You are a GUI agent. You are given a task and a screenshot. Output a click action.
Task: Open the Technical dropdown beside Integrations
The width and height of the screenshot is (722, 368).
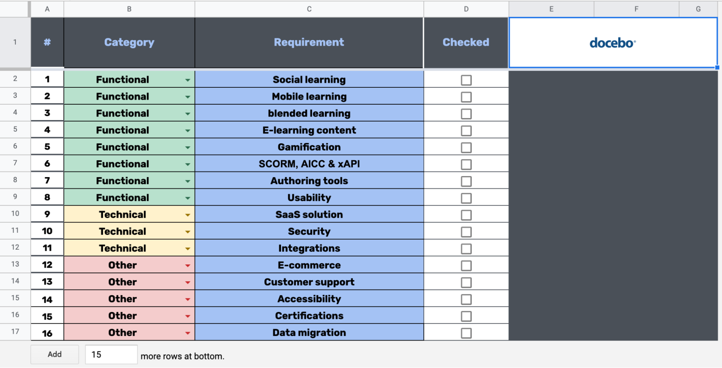click(x=187, y=248)
